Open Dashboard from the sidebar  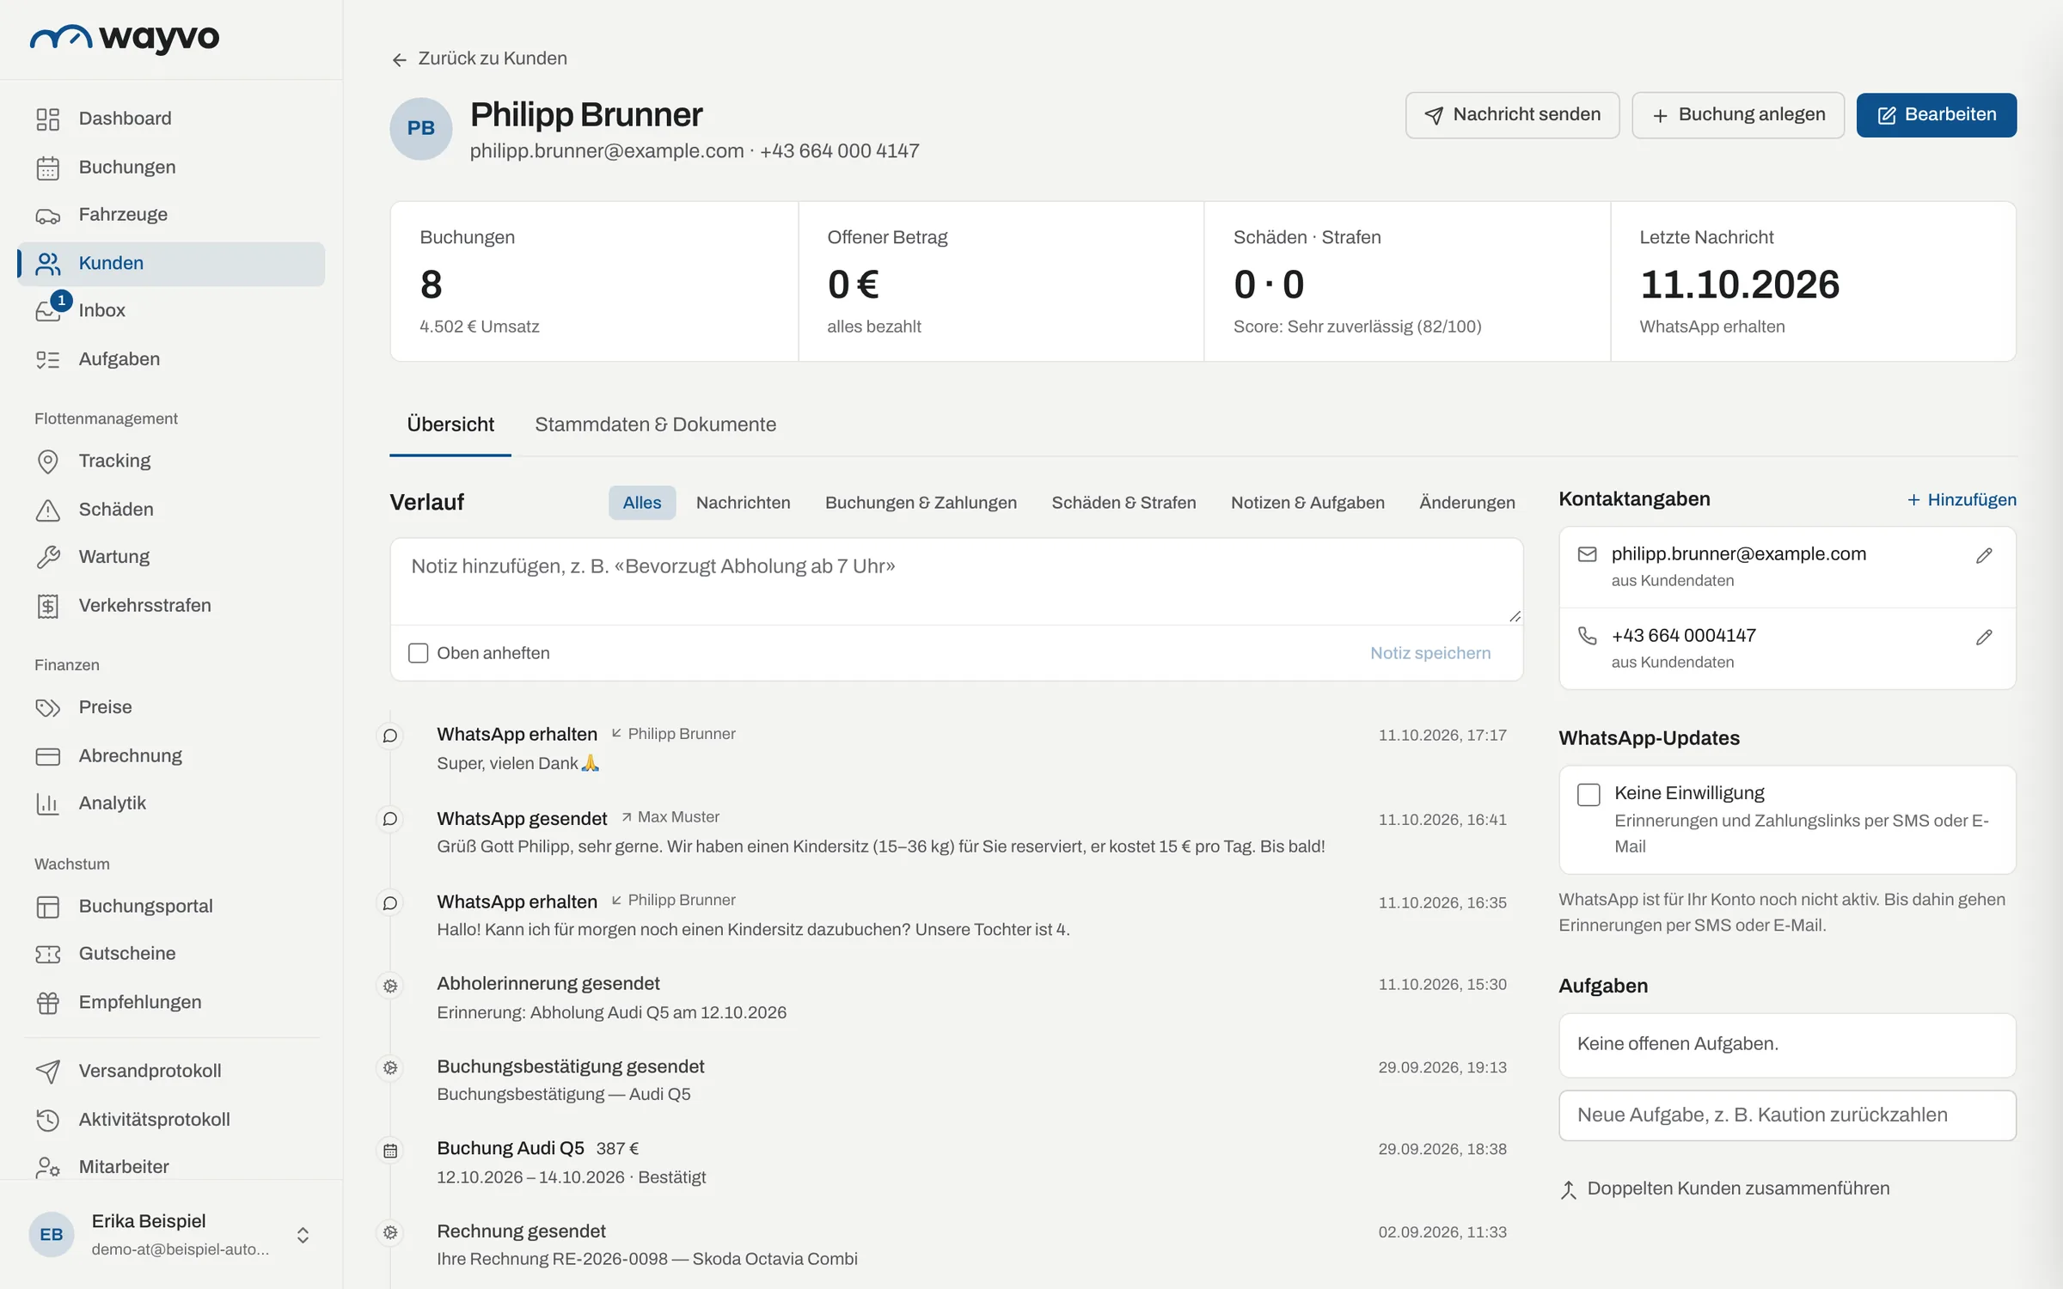pyautogui.click(x=171, y=119)
